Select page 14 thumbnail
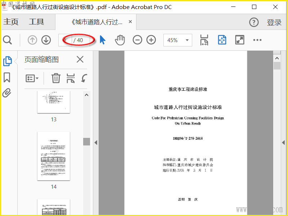Viewport: 288px width, 216px height. [54, 156]
